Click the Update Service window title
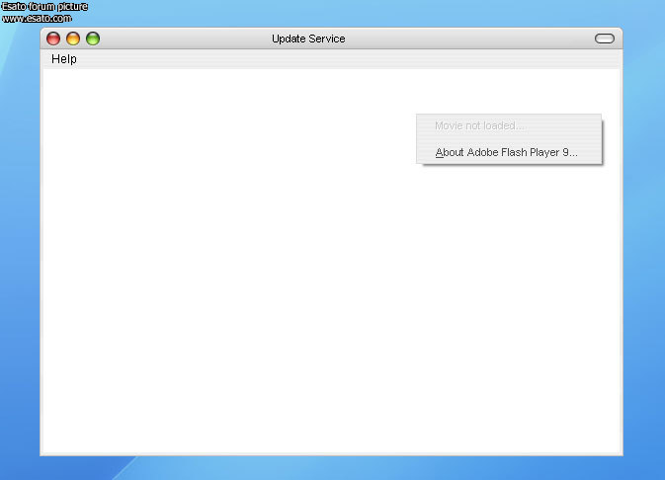This screenshot has width=665, height=480. [x=308, y=39]
